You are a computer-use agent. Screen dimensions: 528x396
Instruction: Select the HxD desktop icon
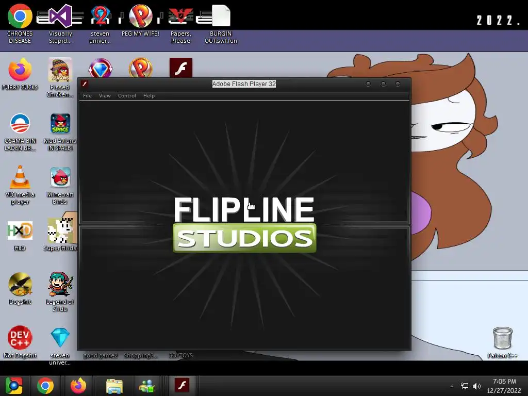pos(20,236)
